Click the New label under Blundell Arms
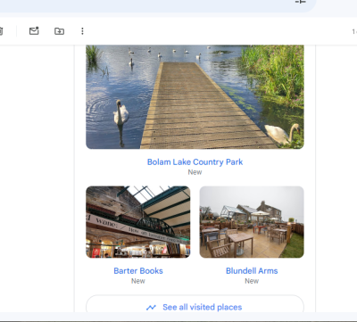 tap(252, 281)
